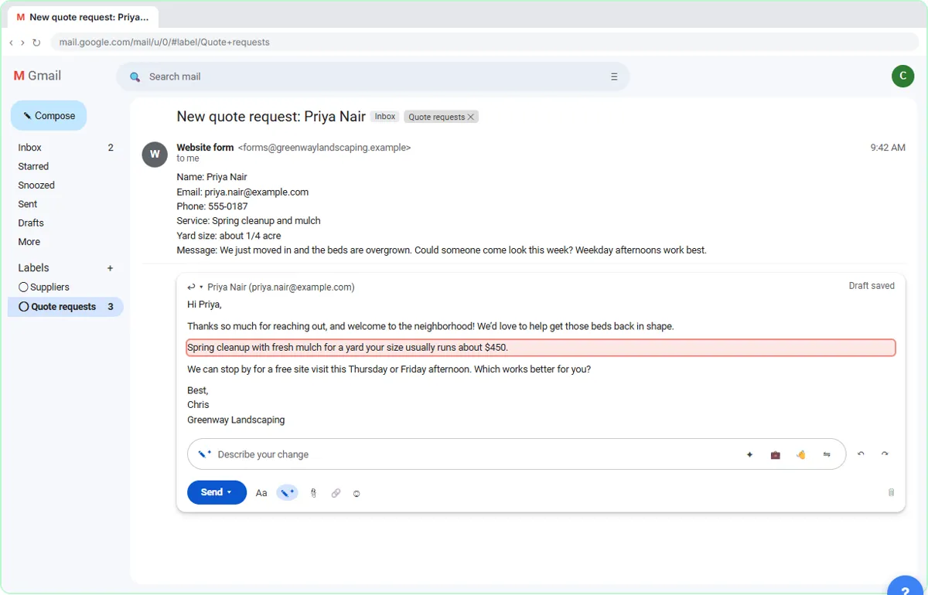
Task: Insert an emoji
Action: (x=357, y=493)
